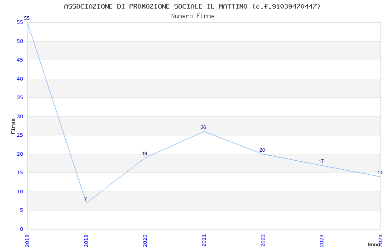Select the data point label 14
This screenshot has height=249, width=385.
pyautogui.click(x=380, y=172)
